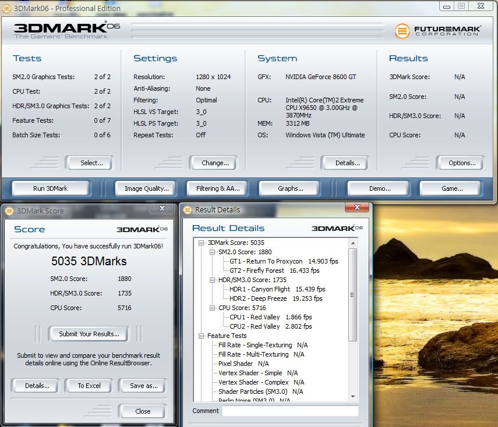Select Shader Particles (SM3.0) tree row
Viewport: 498px width, 427px height.
pos(260,392)
